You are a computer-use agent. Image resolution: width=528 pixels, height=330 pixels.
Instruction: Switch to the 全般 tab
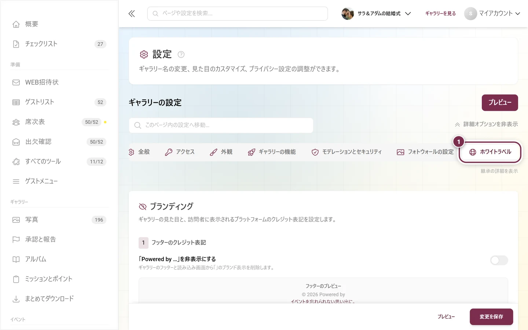[139, 152]
